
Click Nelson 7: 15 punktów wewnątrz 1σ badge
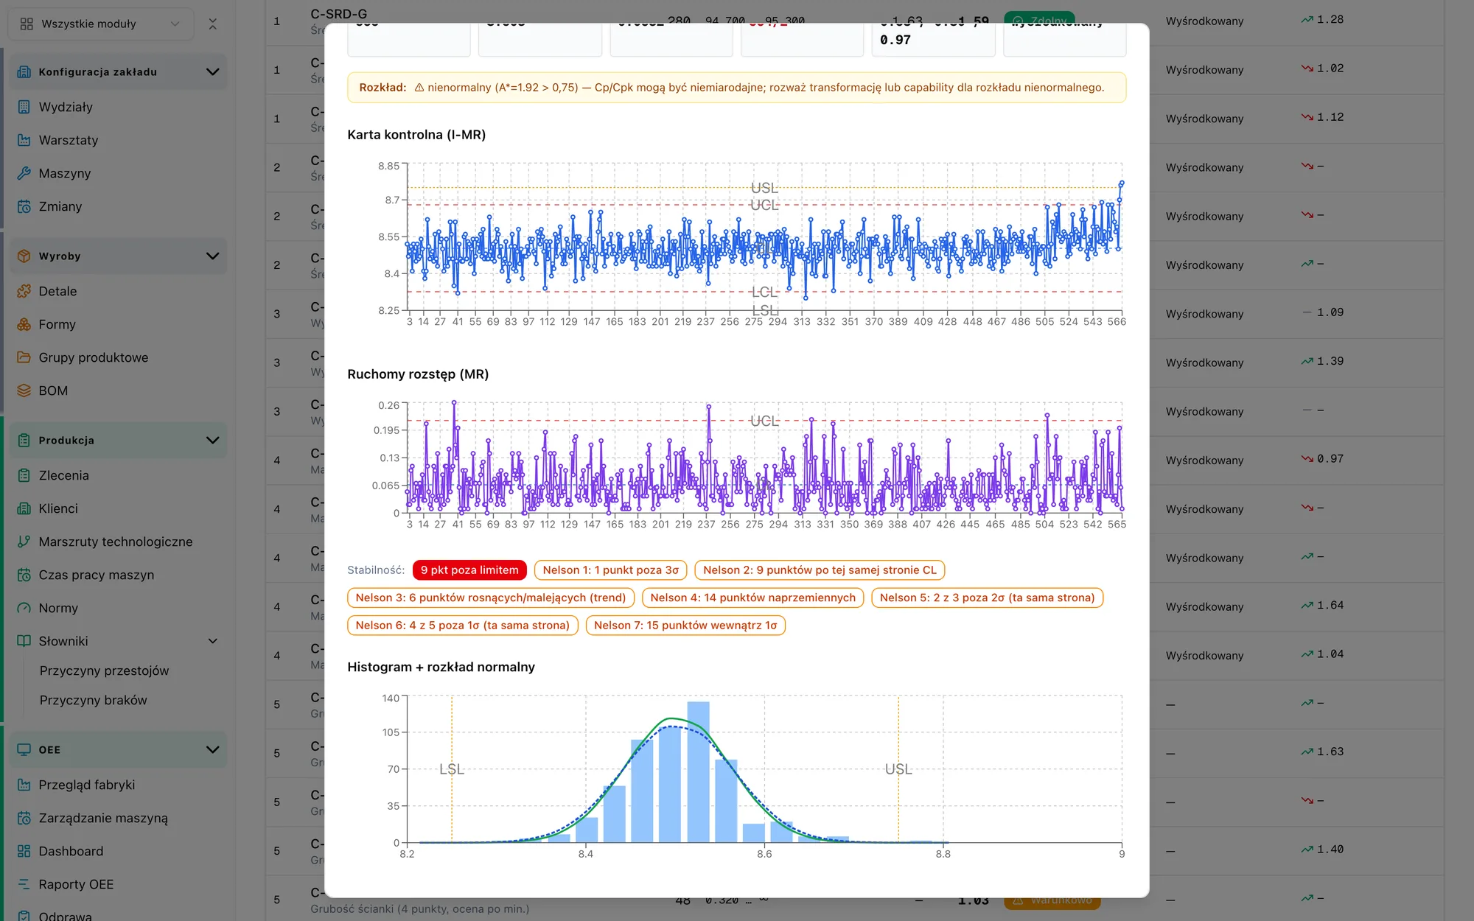coord(685,625)
